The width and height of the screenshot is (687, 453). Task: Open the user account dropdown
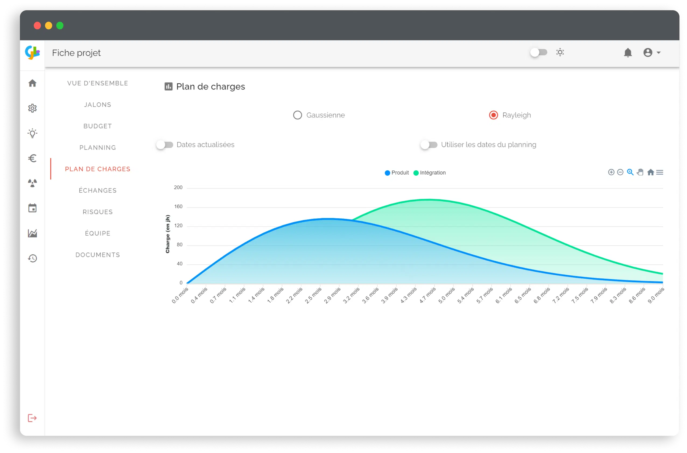pyautogui.click(x=652, y=53)
